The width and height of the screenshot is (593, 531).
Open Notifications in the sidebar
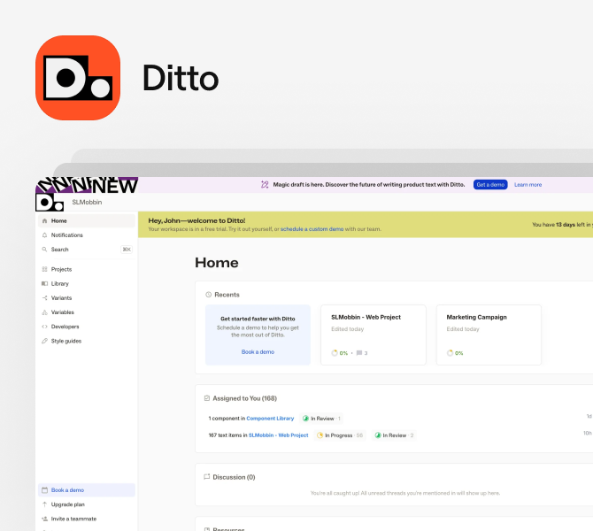pyautogui.click(x=87, y=235)
